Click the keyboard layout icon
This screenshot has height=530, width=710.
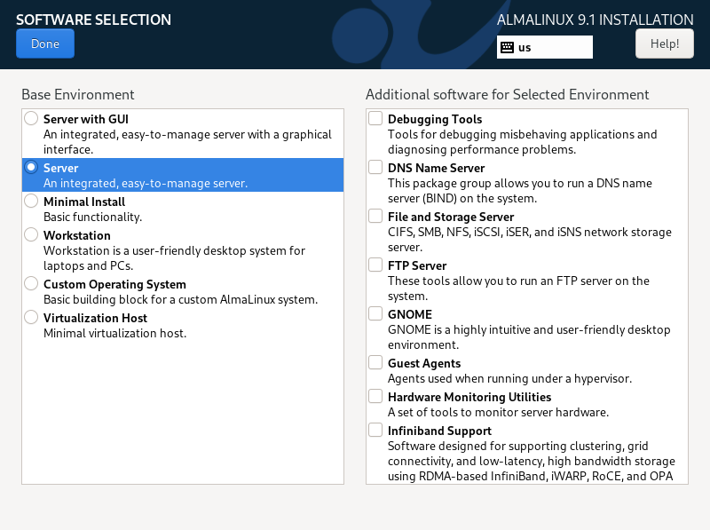click(x=508, y=47)
